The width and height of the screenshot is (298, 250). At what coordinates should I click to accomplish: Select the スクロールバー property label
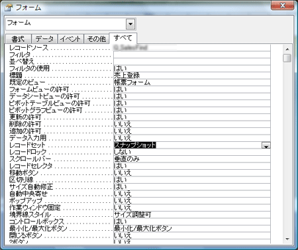[30, 159]
